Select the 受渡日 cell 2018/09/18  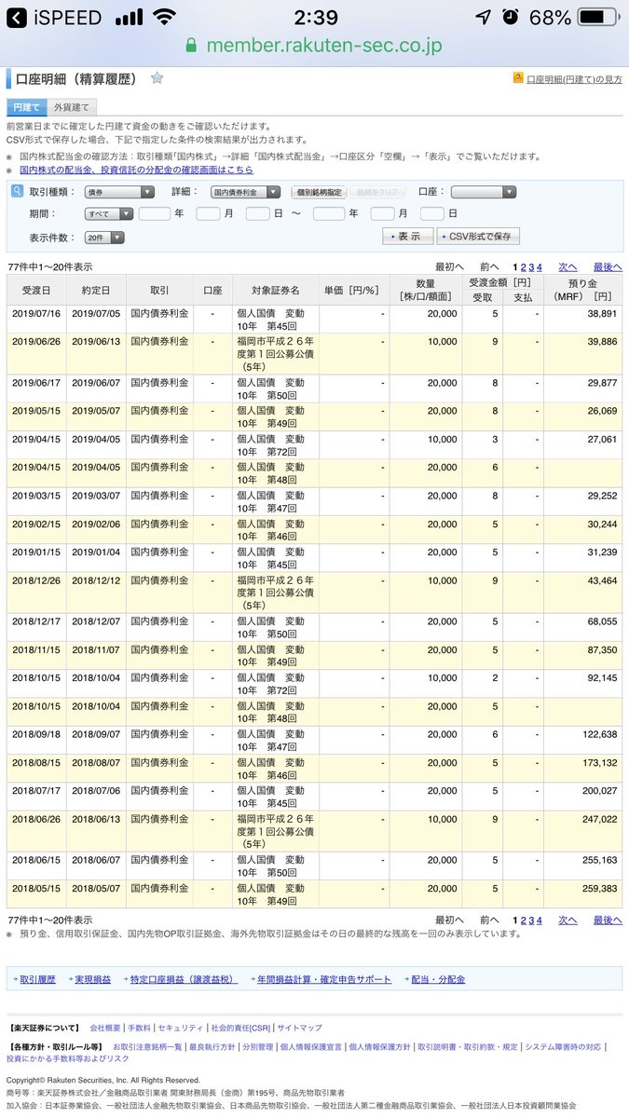coord(36,734)
